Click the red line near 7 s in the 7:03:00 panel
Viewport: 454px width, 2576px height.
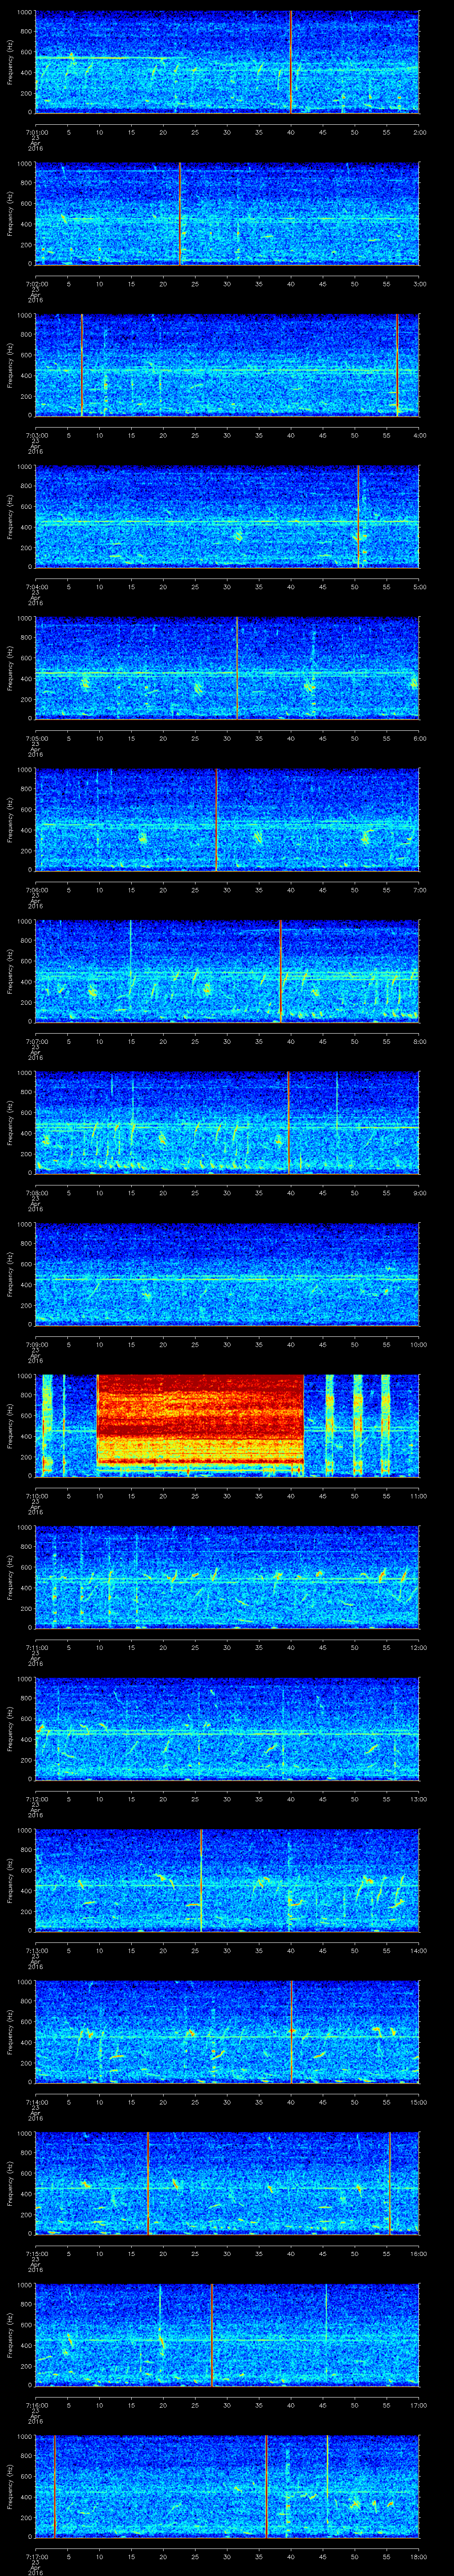tap(82, 365)
